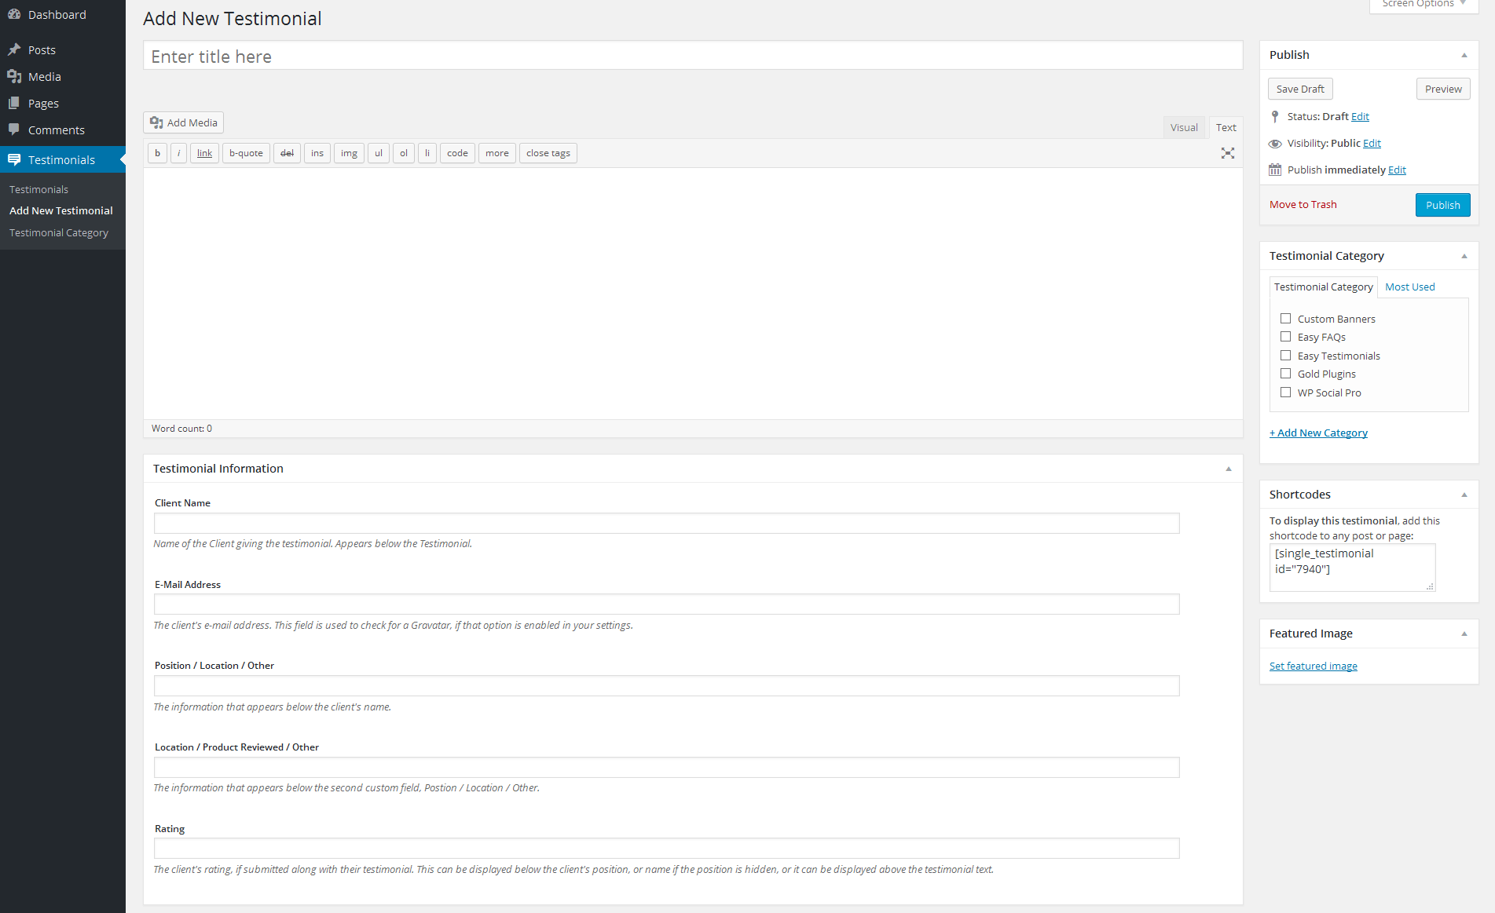Collapse the Publish panel
The height and width of the screenshot is (913, 1495).
tap(1464, 55)
